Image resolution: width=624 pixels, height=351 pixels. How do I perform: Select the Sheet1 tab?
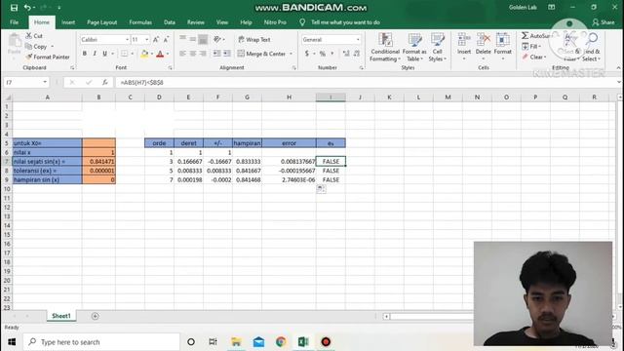60,316
